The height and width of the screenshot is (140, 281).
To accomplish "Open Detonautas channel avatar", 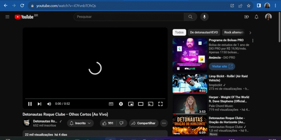I will click(x=27, y=123).
